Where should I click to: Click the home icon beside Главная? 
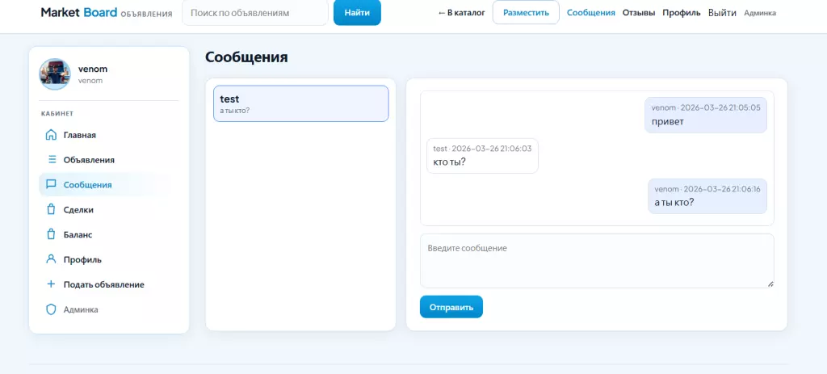click(52, 135)
